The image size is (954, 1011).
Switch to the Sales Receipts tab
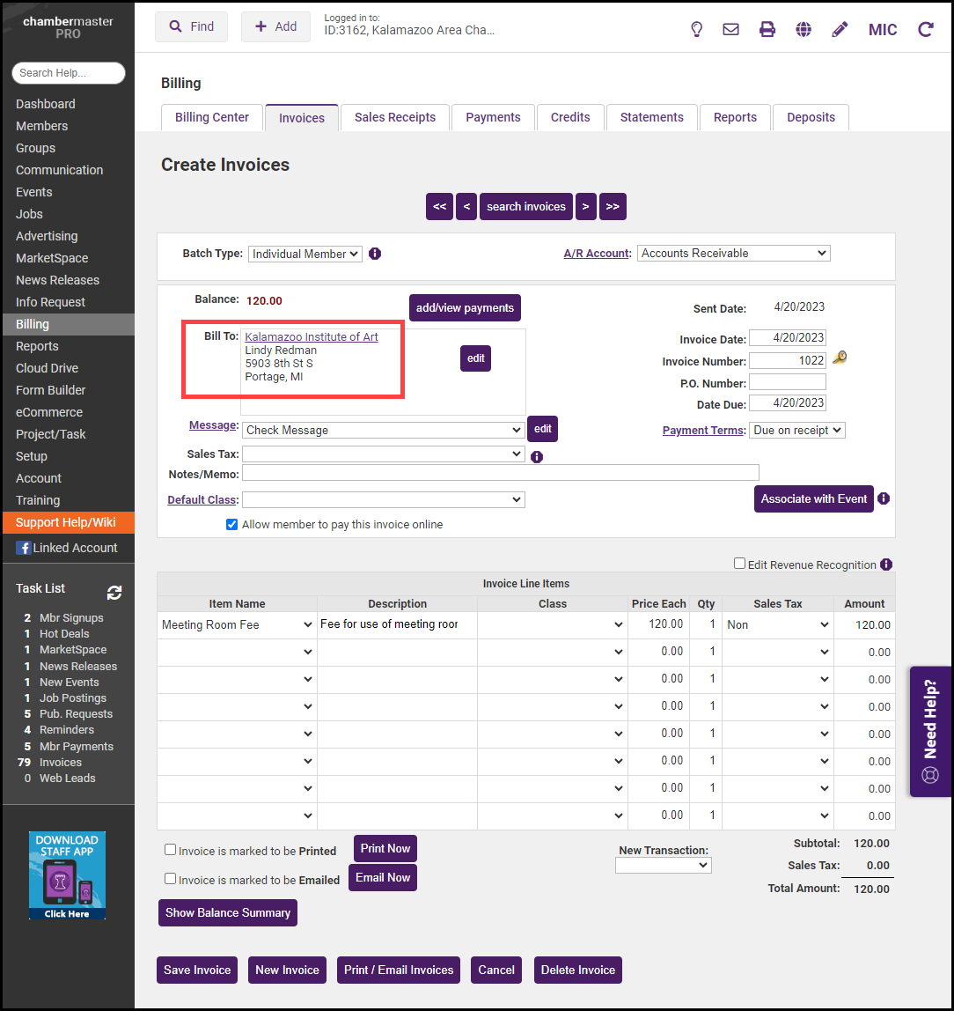coord(394,117)
